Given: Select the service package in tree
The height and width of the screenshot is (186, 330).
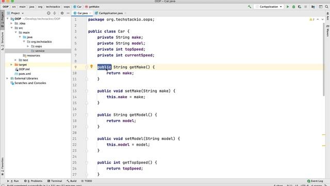Looking at the screenshot, I should coord(38,51).
